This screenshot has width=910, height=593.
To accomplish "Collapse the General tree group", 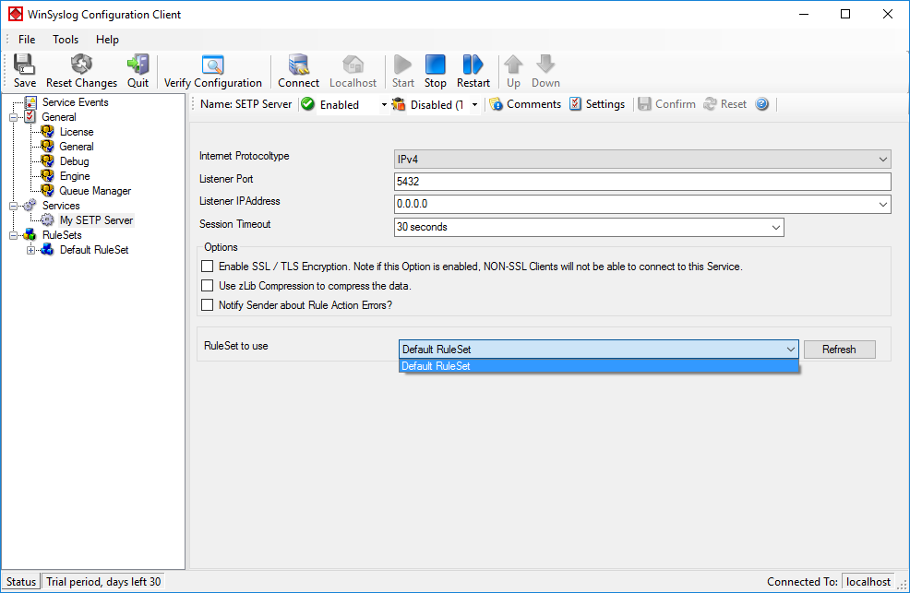I will pyautogui.click(x=13, y=118).
